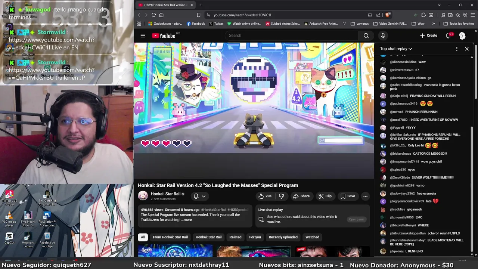Screen dimensions: 478x269
Task: Open TikTok LIVE Studio desktop shortcut
Action: (9, 198)
